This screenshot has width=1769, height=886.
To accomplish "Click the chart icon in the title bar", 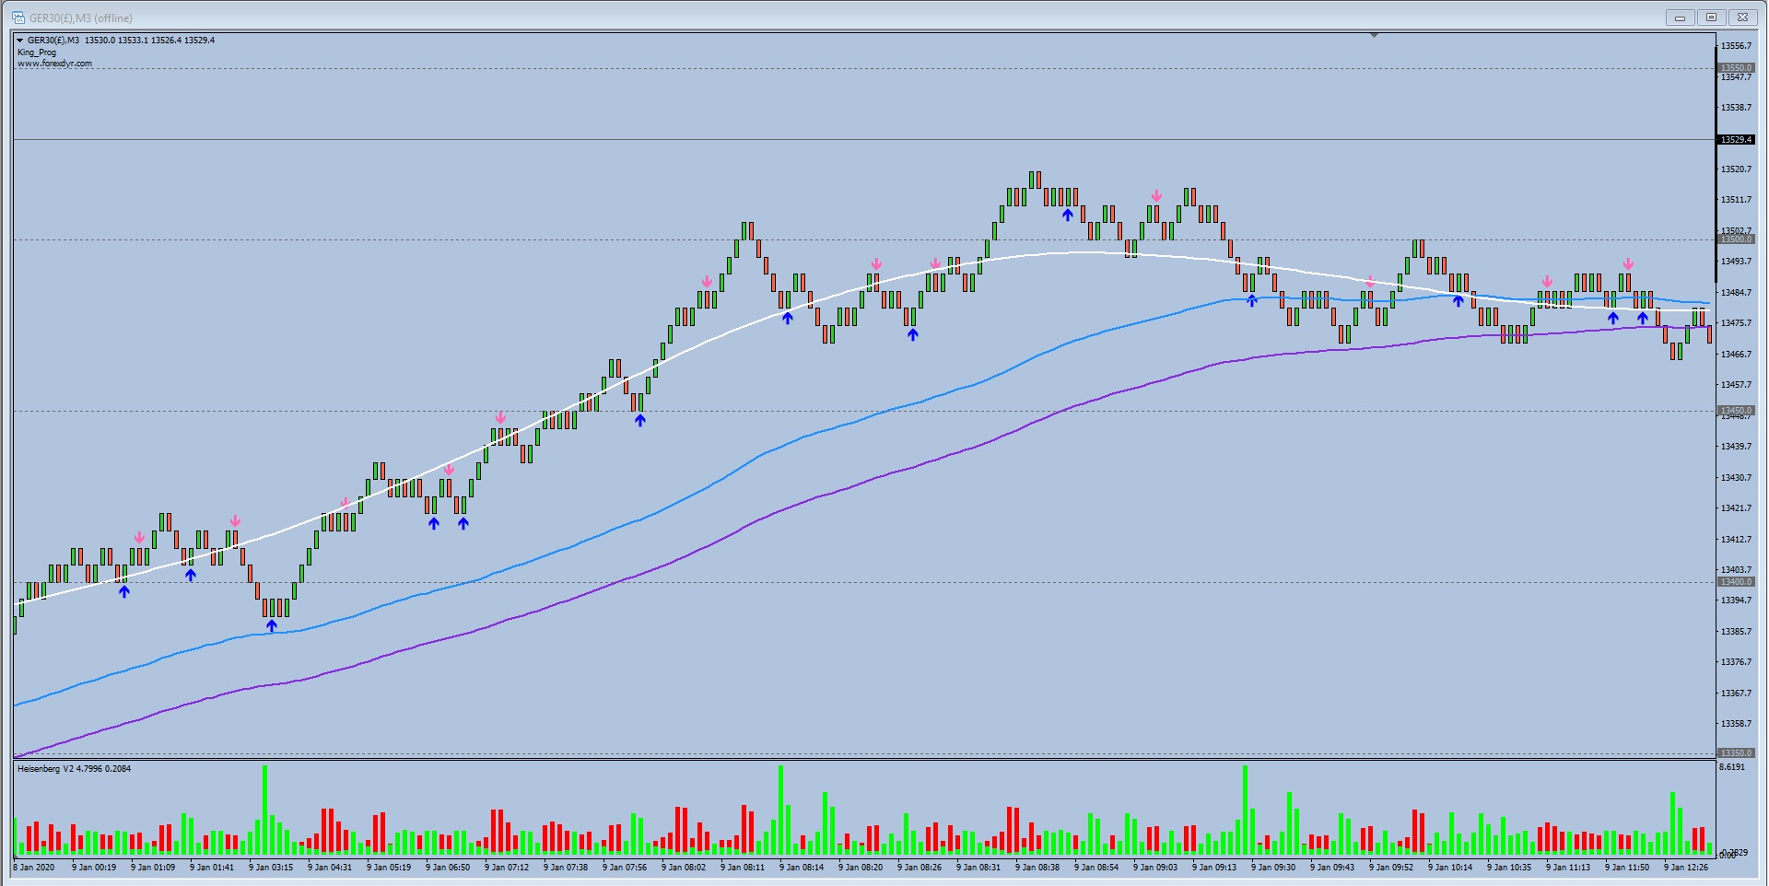I will coord(18,17).
